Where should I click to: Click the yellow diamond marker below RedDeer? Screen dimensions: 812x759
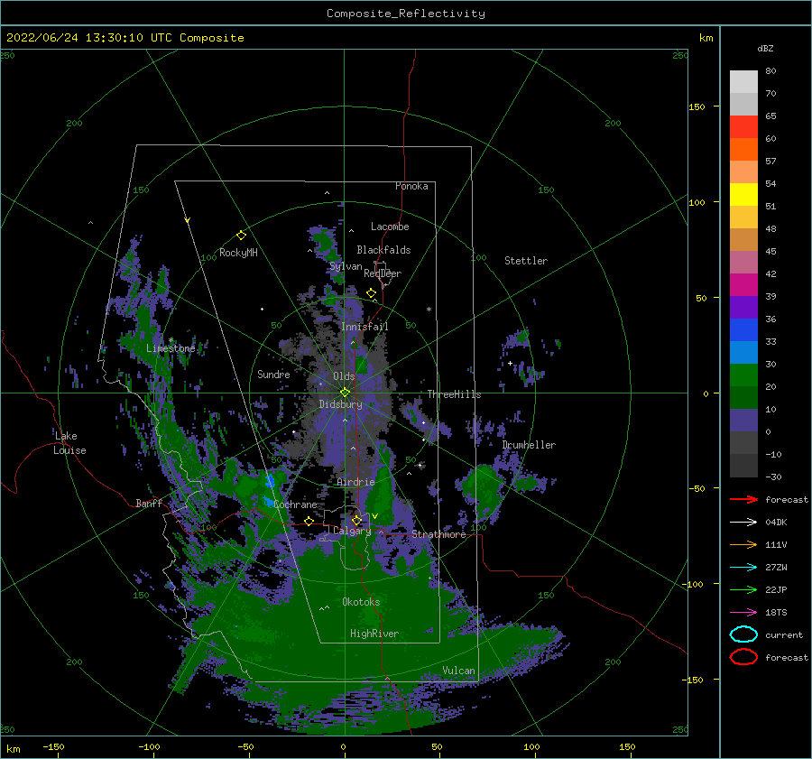click(371, 293)
